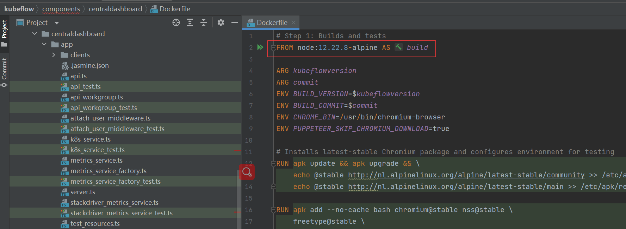
Task: Click the ENV BUILD_COMMIT line
Action: [x=327, y=105]
